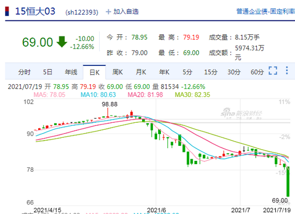Click the volume 81534 in chart header
Viewport: 295px width, 214px height.
click(169, 87)
